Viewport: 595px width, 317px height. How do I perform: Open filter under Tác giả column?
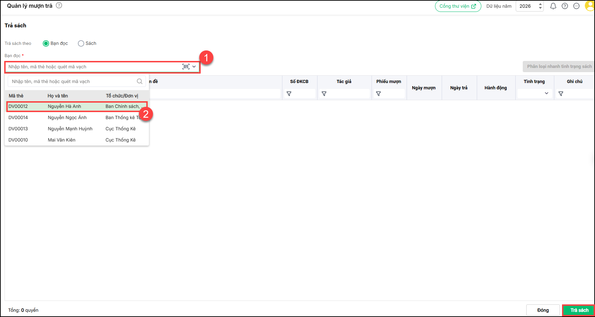[324, 94]
